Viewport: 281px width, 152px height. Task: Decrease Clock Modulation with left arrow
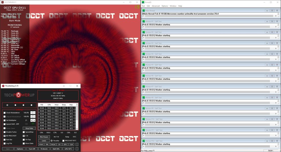[x=32, y=113]
